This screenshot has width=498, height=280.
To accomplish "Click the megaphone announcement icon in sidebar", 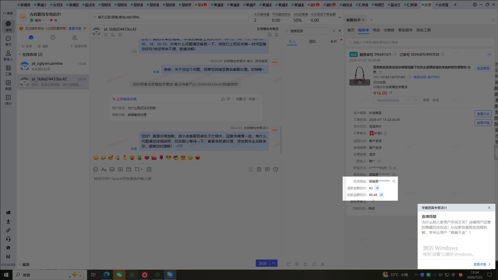I will (8, 213).
